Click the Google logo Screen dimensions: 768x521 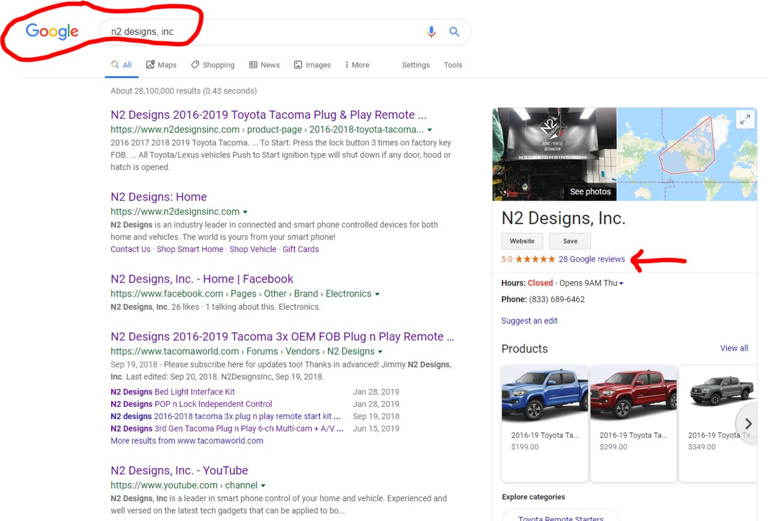pos(52,31)
